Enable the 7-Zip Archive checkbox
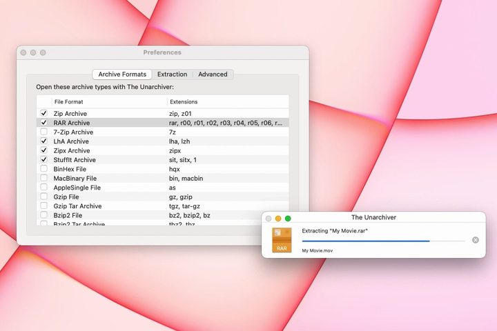Viewport: 497px width, 331px height. pos(43,132)
